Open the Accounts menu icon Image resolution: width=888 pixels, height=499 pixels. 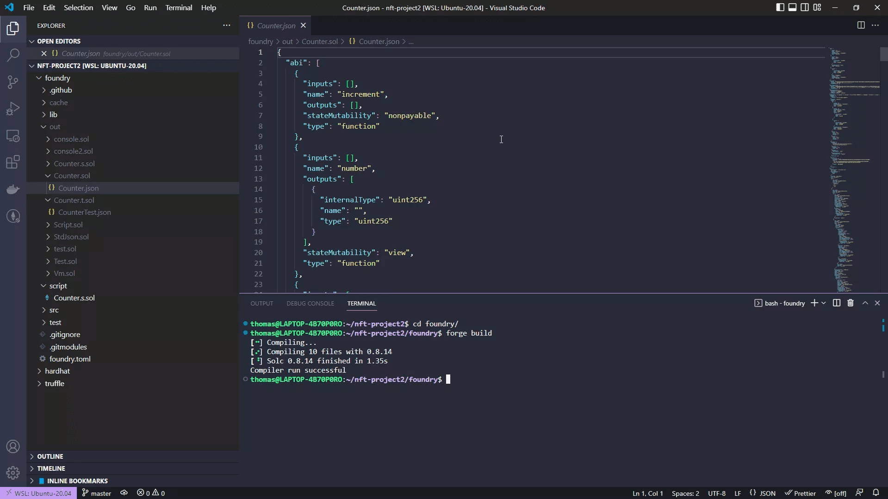pyautogui.click(x=13, y=447)
